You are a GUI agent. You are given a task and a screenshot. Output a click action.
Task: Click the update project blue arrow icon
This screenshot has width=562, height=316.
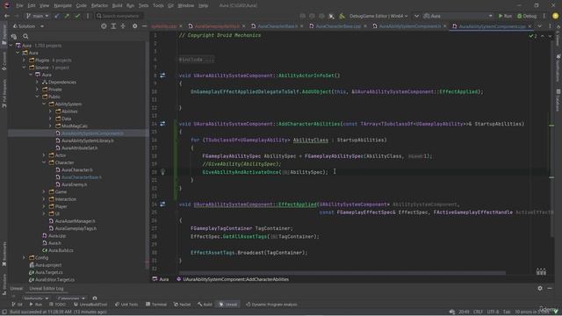pos(56,16)
